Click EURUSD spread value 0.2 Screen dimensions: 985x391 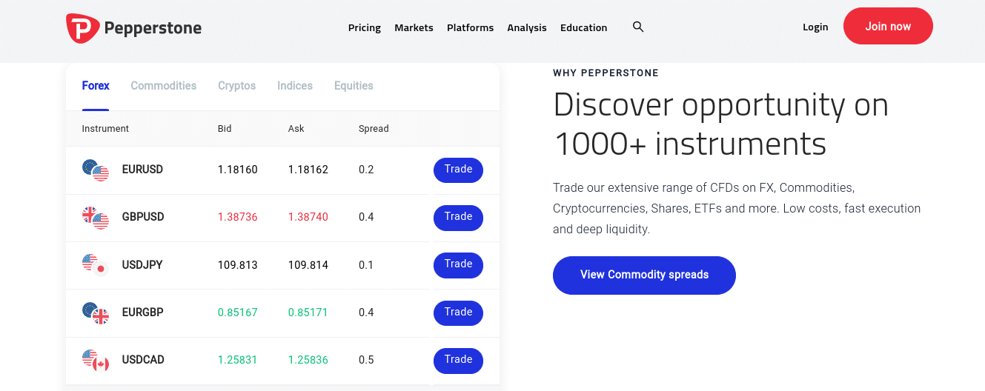pyautogui.click(x=366, y=170)
